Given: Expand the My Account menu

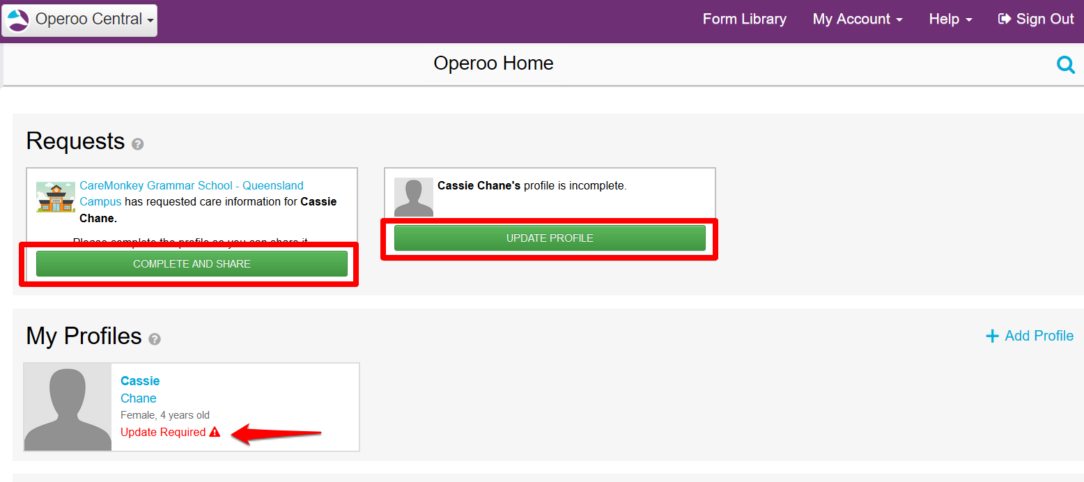Looking at the screenshot, I should pyautogui.click(x=858, y=19).
